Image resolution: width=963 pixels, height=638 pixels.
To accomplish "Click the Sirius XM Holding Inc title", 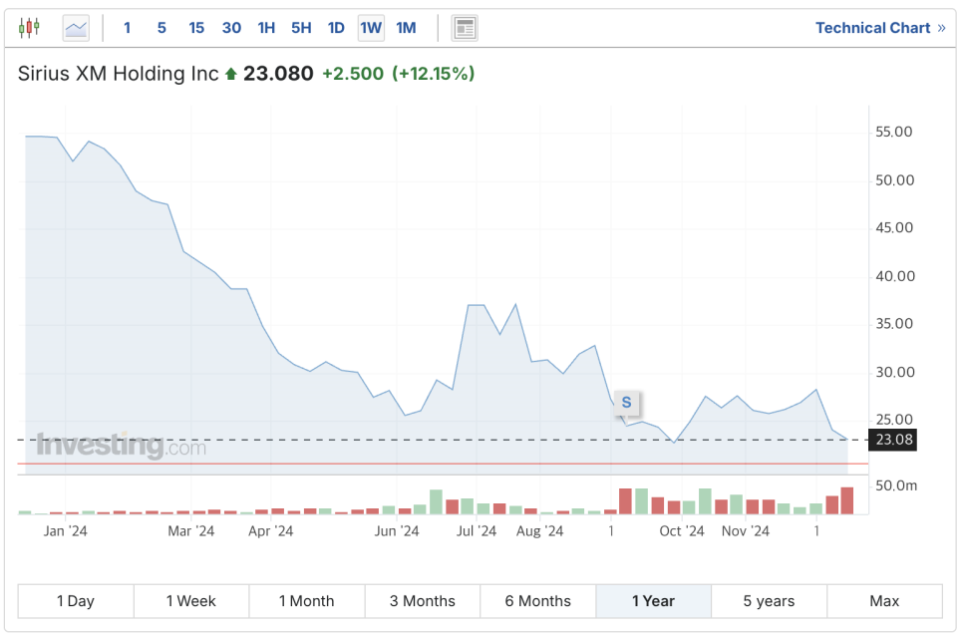I will click(118, 74).
